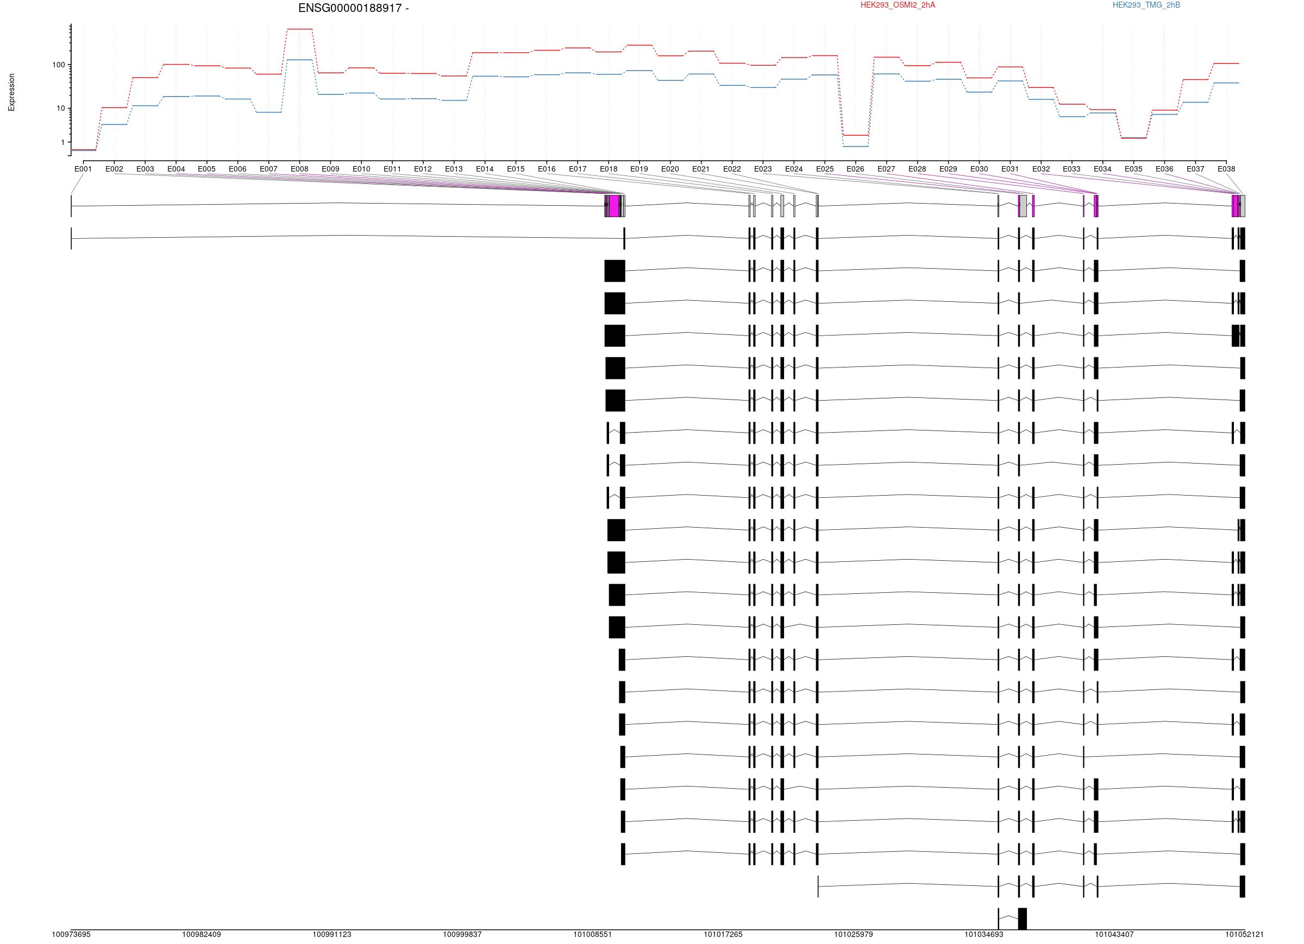The width and height of the screenshot is (1304, 944).
Task: Click genomic coordinate 101017265
Action: (723, 934)
